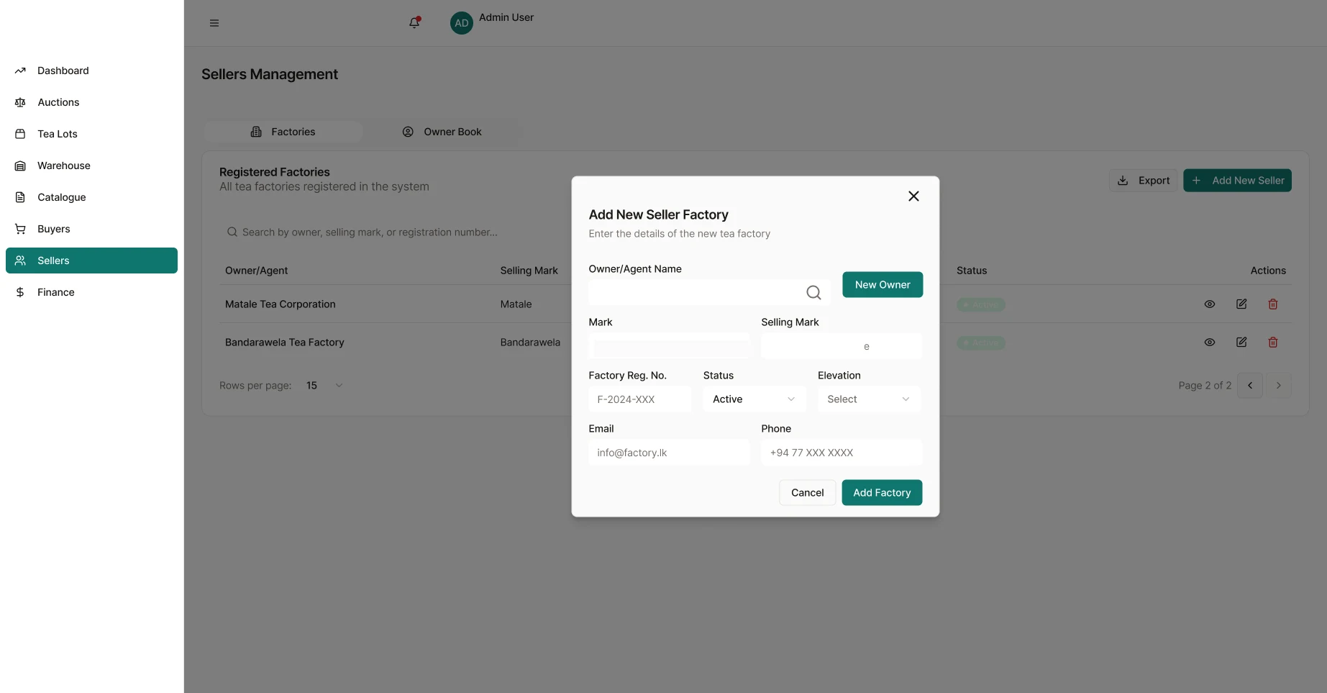Viewport: 1327px width, 693px height.
Task: Click the owner search magnifier icon
Action: click(813, 292)
